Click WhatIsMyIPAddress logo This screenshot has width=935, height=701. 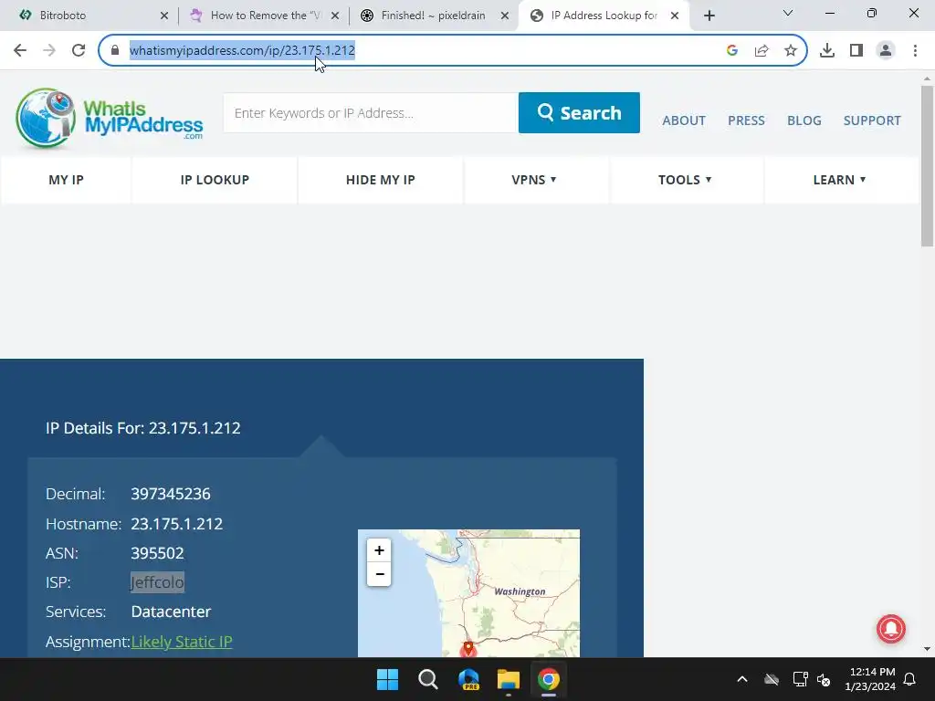(x=110, y=119)
